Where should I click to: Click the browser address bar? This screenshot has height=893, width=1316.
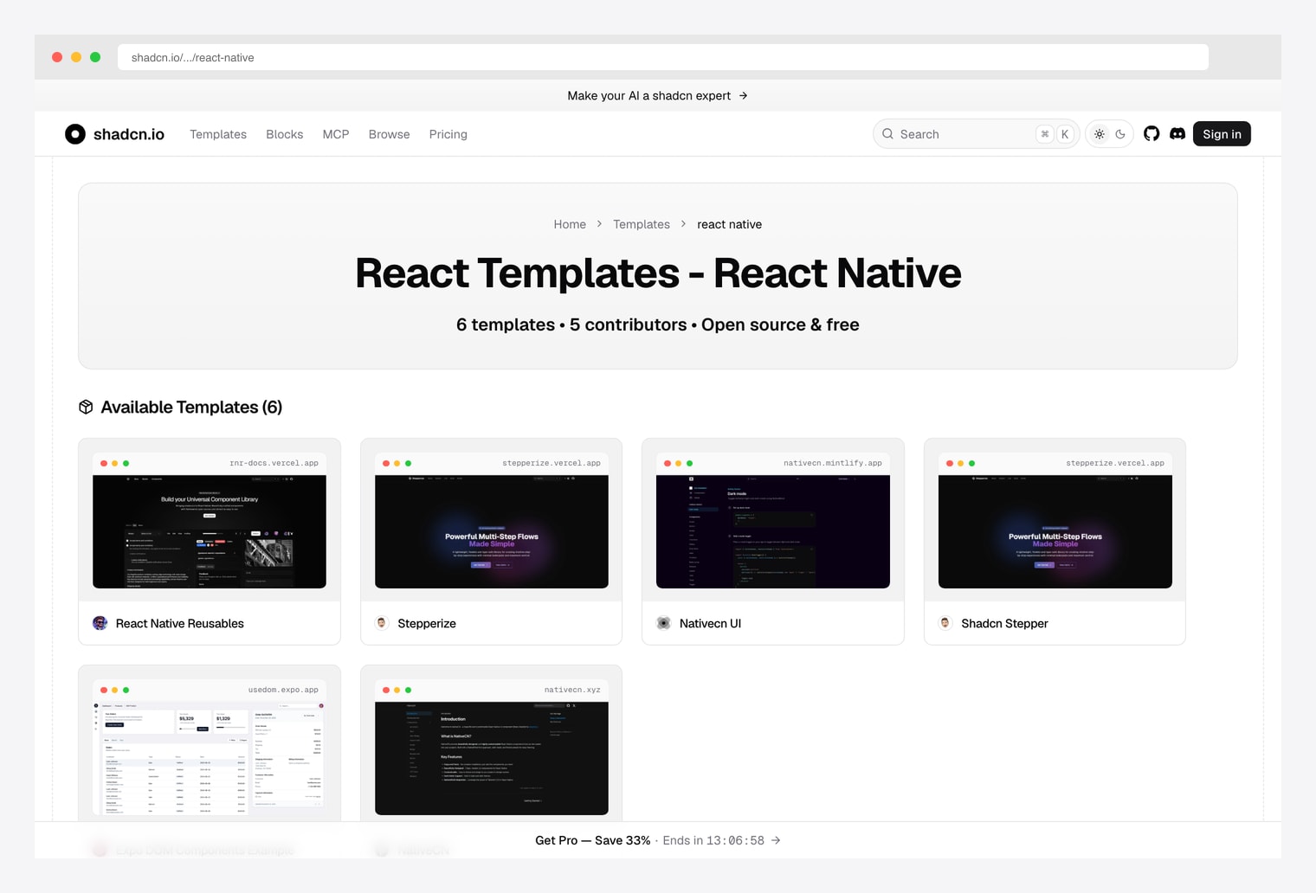[663, 57]
